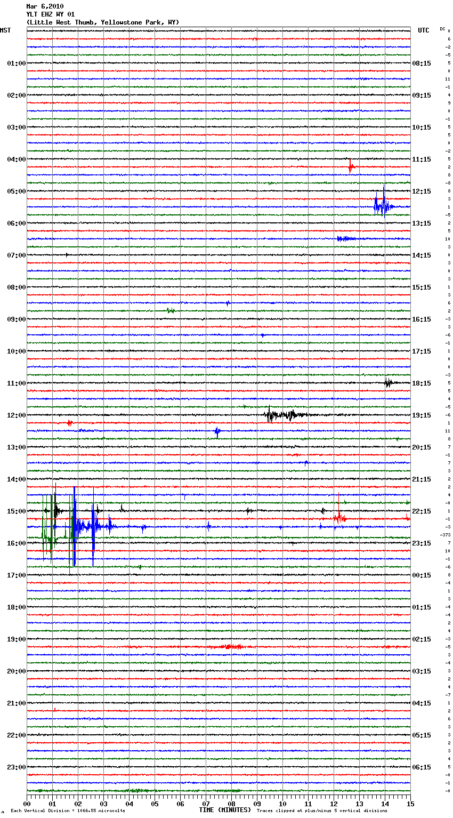
Task: Click the '06:15' UTC row label
Action: 422,767
